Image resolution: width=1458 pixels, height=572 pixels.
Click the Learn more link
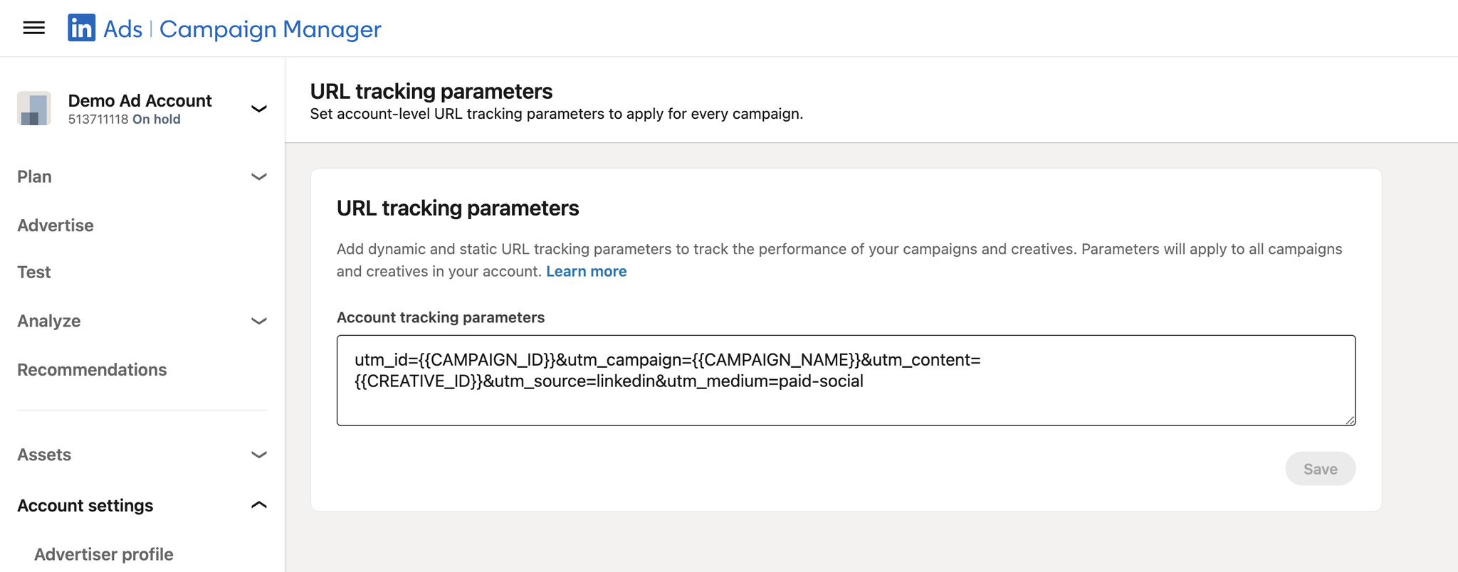tap(586, 271)
